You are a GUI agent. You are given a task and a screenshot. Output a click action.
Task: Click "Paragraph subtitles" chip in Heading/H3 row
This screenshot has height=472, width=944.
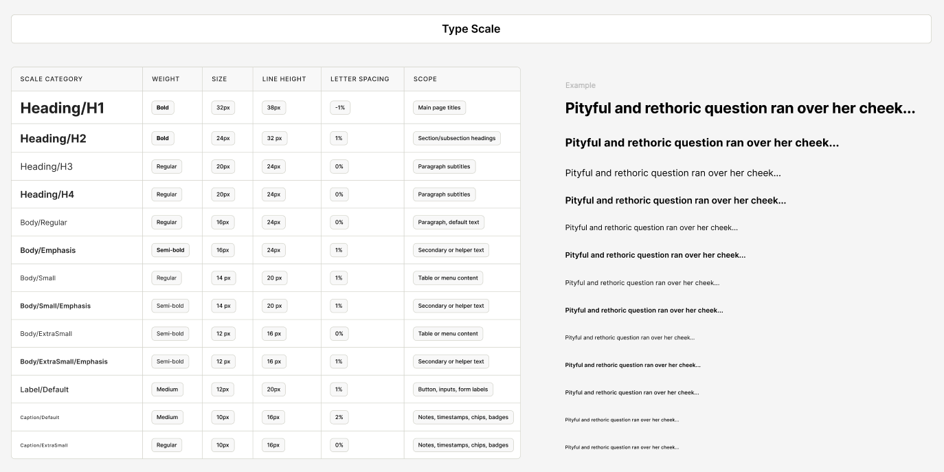pyautogui.click(x=445, y=166)
